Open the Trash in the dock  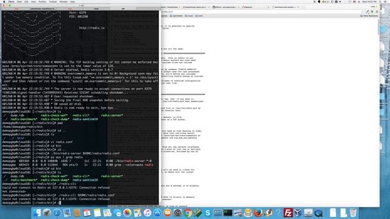point(353,213)
